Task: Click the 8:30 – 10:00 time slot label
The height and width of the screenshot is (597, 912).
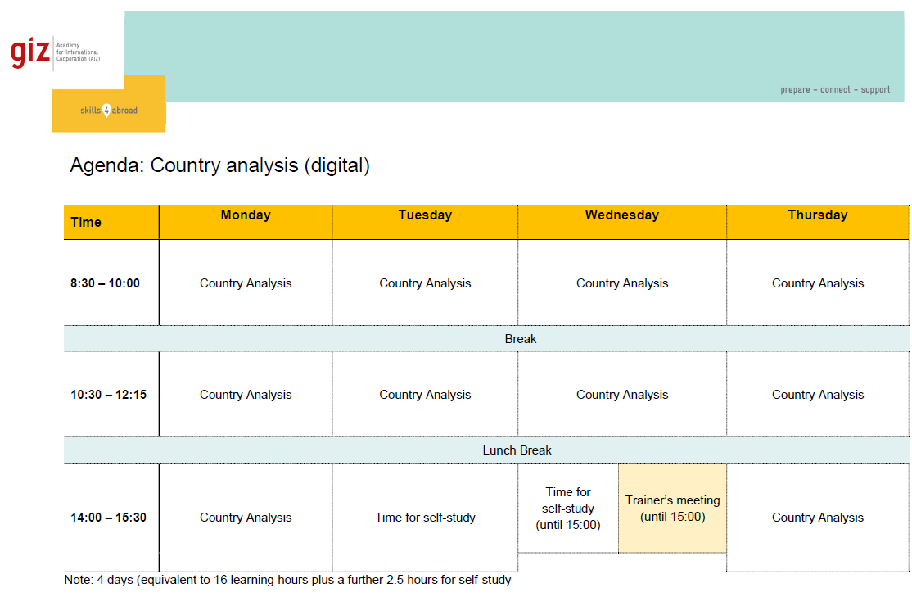Action: (x=105, y=283)
